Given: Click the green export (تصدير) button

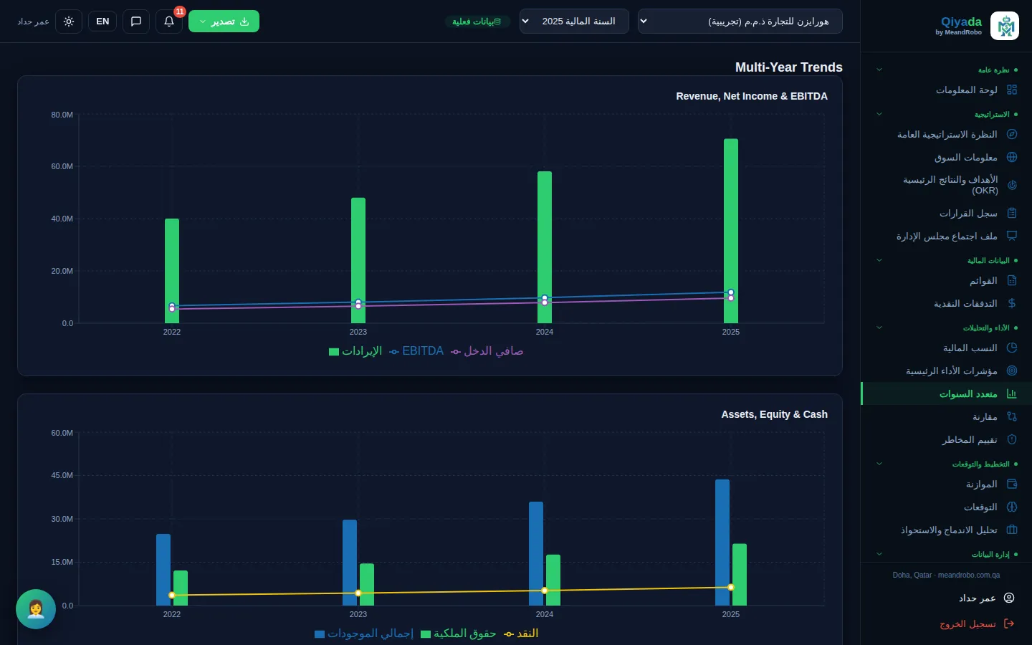Looking at the screenshot, I should [224, 21].
